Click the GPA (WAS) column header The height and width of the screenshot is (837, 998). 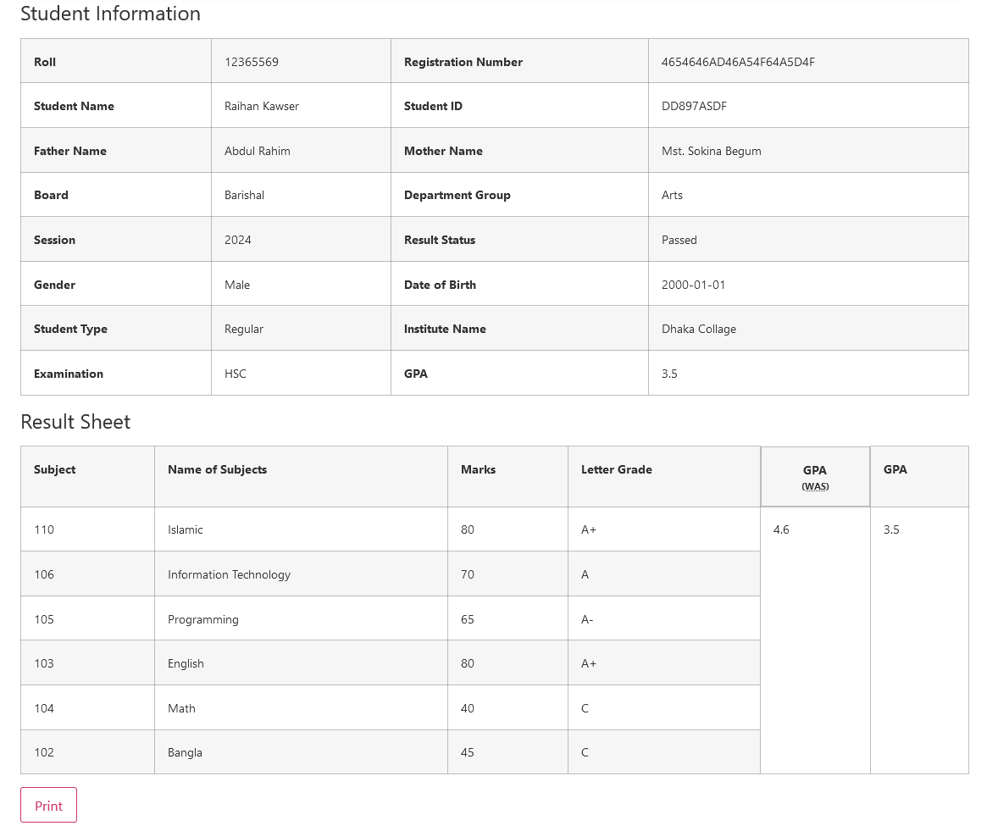coord(815,476)
